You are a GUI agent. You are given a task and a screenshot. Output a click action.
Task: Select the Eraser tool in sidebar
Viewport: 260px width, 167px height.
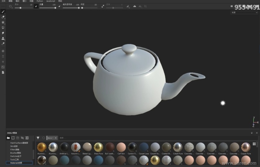(x=3, y=17)
